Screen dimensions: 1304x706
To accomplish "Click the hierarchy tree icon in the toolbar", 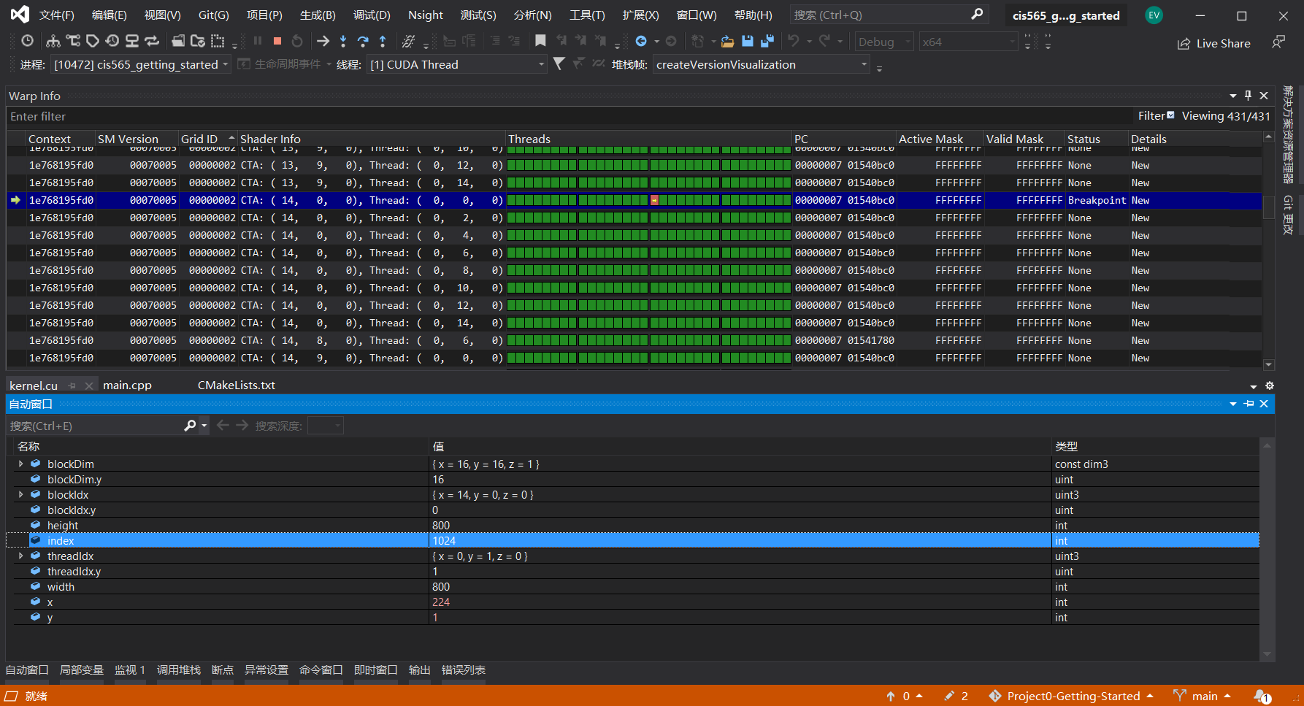I will tap(53, 42).
